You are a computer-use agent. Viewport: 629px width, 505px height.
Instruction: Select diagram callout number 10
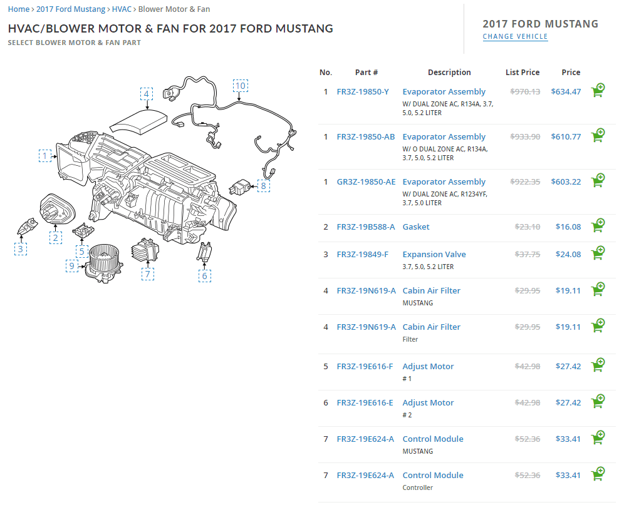click(x=241, y=86)
